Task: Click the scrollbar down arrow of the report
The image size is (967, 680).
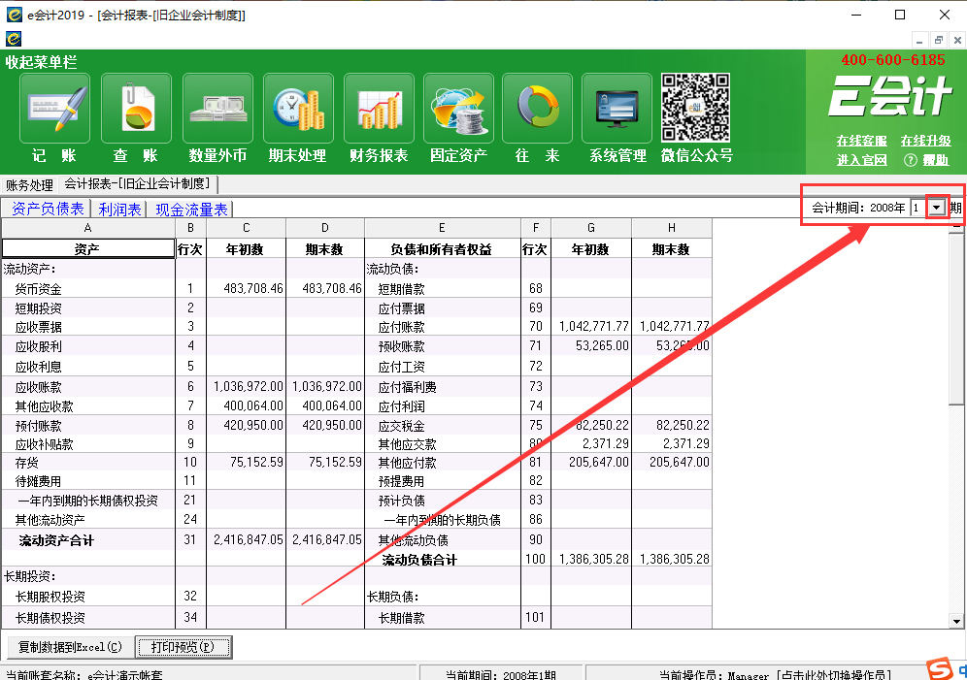Action: point(956,622)
